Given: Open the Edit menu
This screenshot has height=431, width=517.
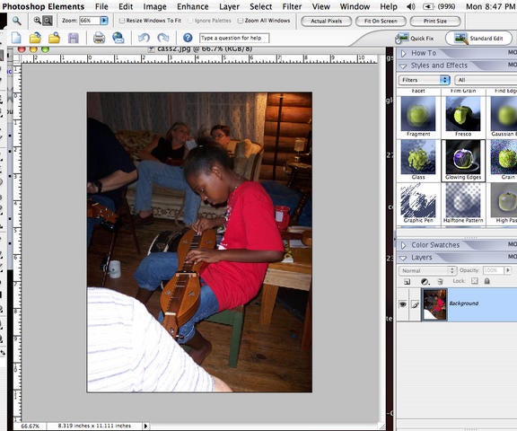Looking at the screenshot, I should pyautogui.click(x=126, y=6).
